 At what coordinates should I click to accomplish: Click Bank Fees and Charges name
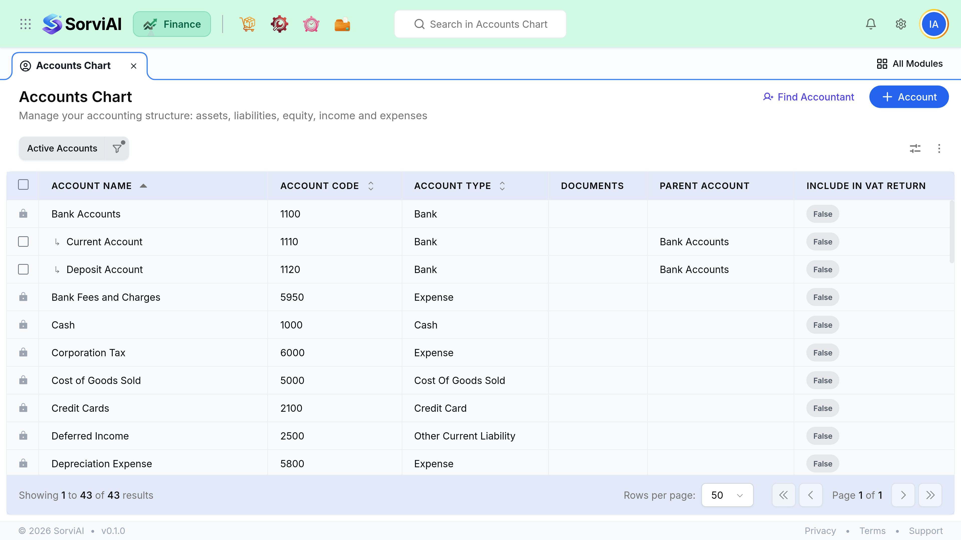pyautogui.click(x=106, y=297)
